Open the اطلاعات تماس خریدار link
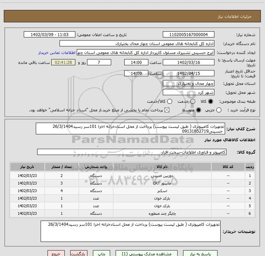265x256 pixels. [x=57, y=53]
